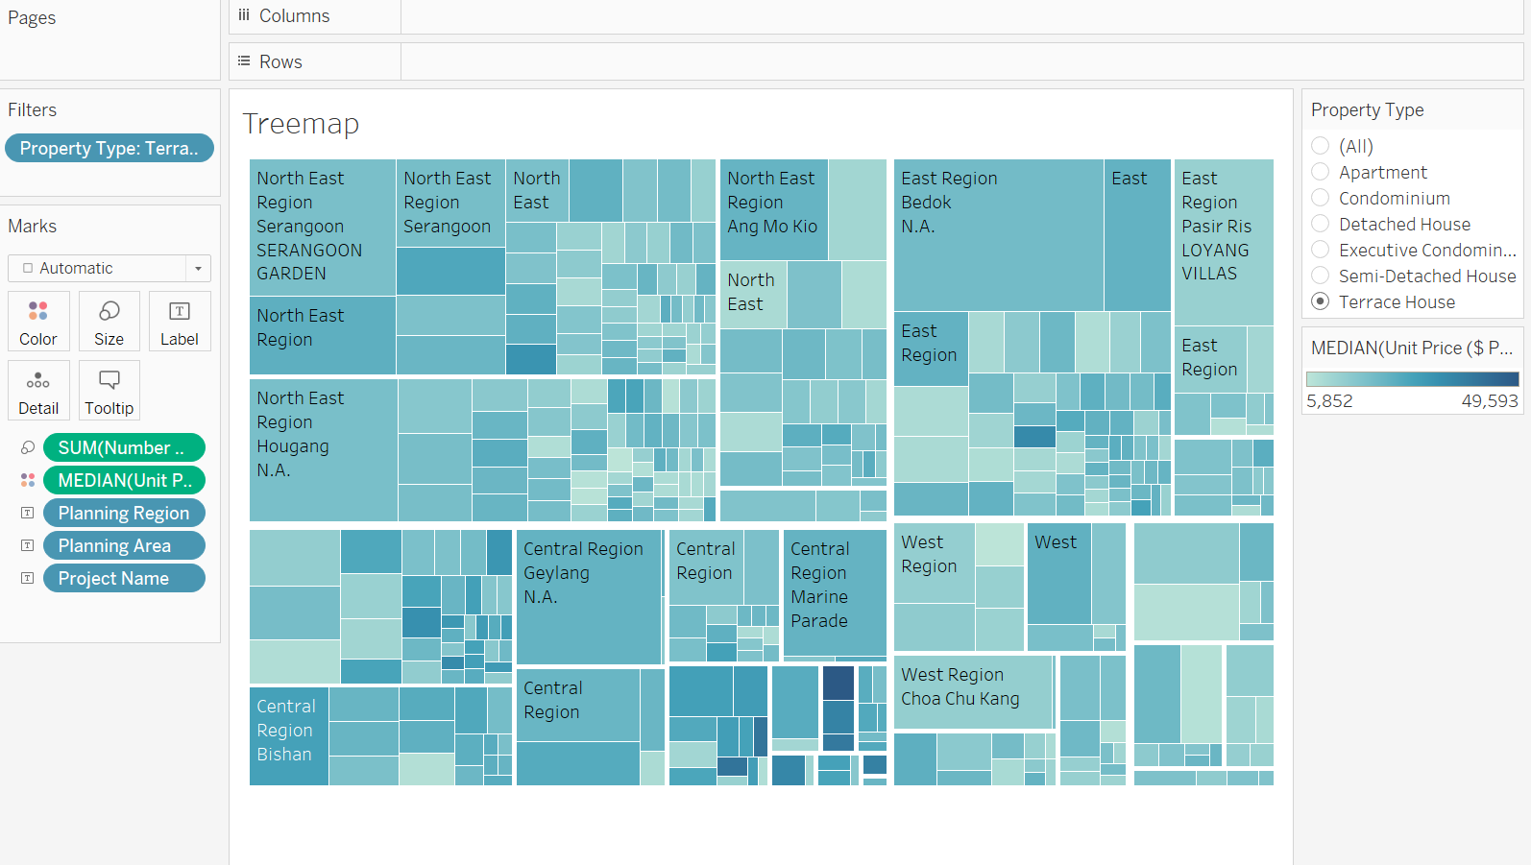Click the Planning Area pill
This screenshot has width=1531, height=865.
click(124, 546)
